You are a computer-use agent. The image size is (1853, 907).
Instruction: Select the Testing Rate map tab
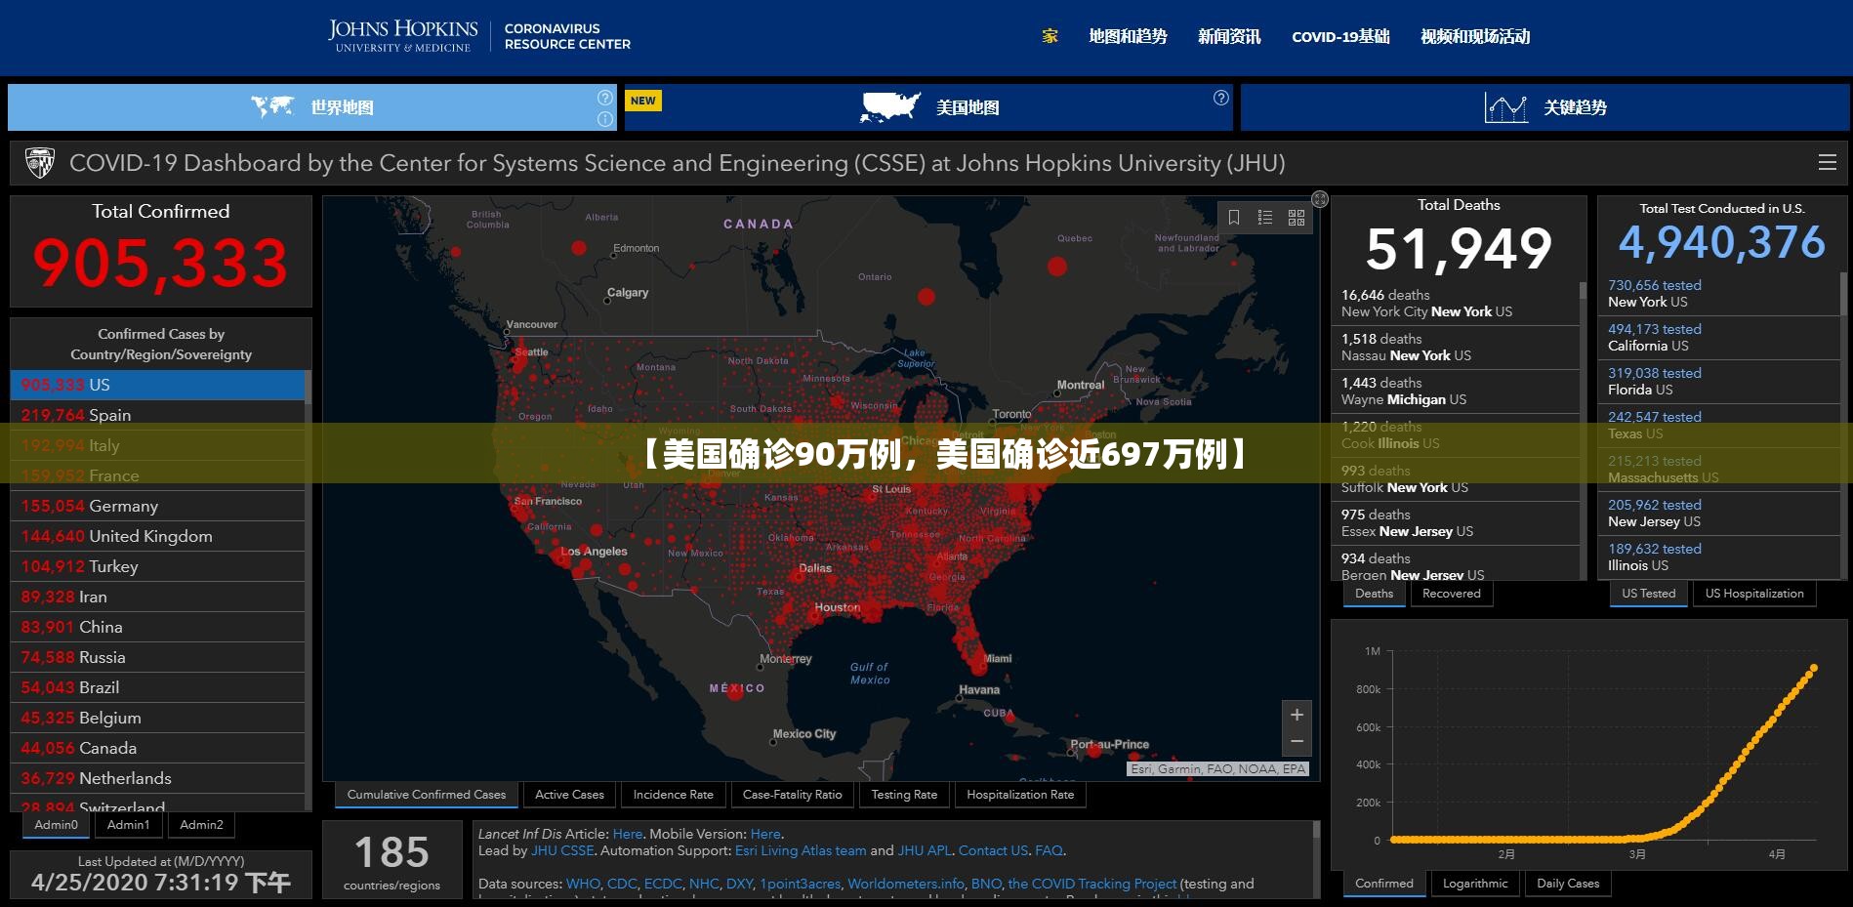[x=904, y=795]
